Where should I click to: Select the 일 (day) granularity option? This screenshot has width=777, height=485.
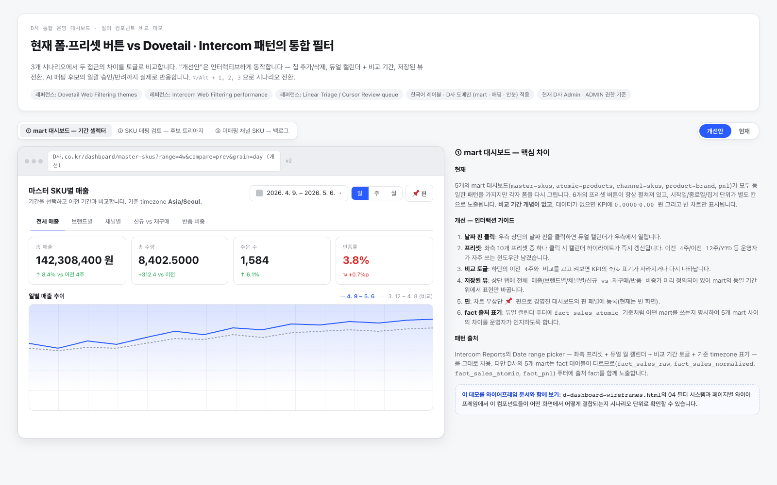pyautogui.click(x=360, y=193)
